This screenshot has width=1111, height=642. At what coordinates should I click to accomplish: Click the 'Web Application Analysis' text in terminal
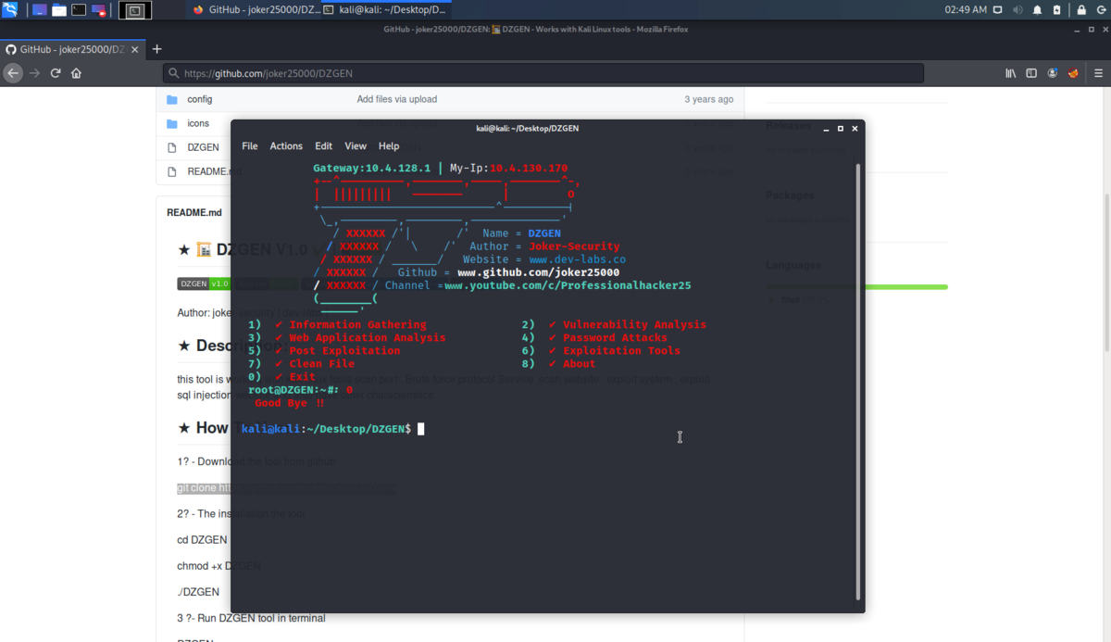pyautogui.click(x=368, y=338)
